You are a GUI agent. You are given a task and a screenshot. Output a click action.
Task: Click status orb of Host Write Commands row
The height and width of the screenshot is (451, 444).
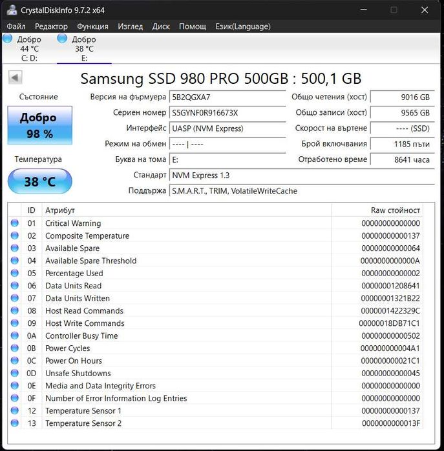pos(15,323)
